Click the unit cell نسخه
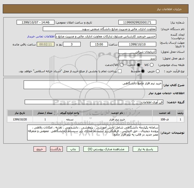The height and width of the screenshot is (188, 194). point(70,119)
